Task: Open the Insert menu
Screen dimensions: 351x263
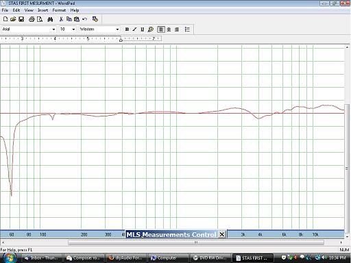Action: pos(43,10)
